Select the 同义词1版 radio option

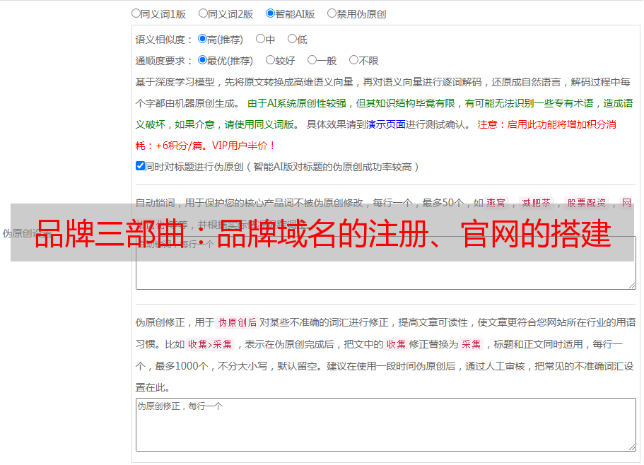coord(136,13)
